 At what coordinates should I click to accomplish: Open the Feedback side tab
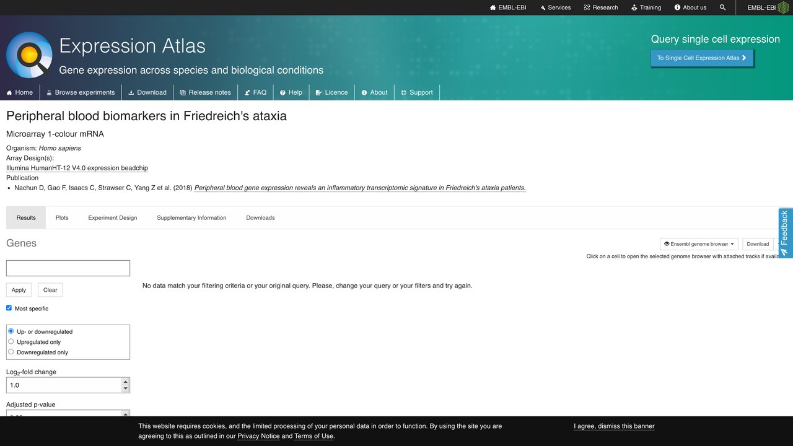pos(785,233)
